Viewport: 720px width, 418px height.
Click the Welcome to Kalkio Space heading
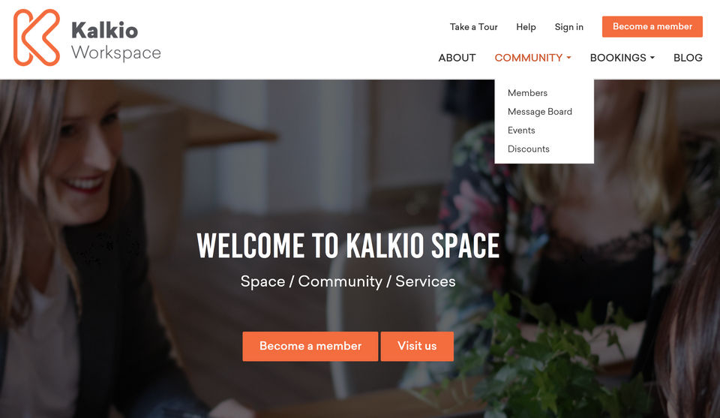point(348,245)
